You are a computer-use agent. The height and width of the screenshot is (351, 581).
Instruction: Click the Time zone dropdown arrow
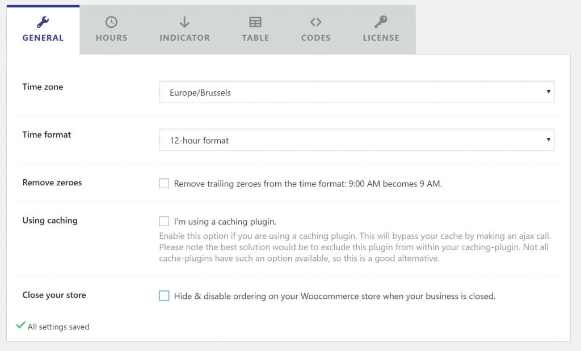548,91
